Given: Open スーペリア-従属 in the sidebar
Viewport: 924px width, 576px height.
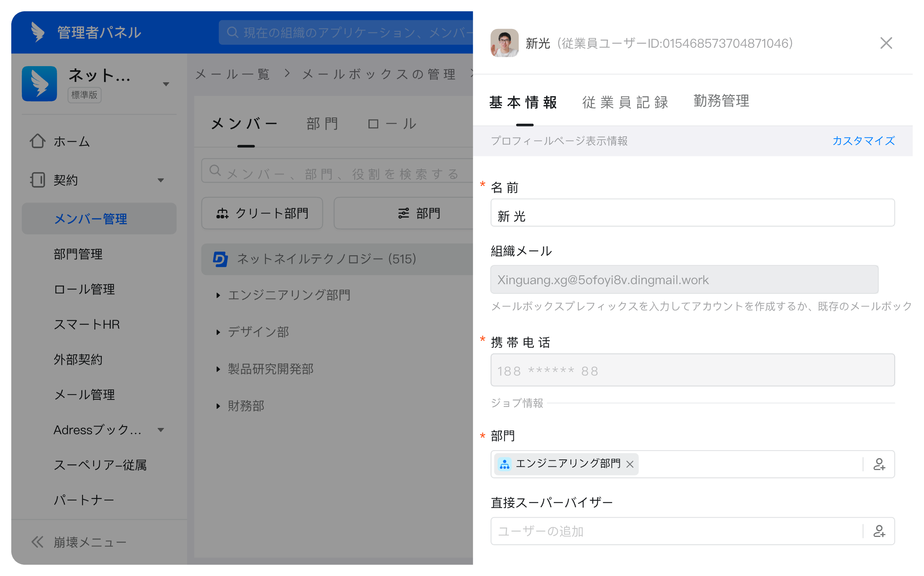Looking at the screenshot, I should (x=100, y=466).
